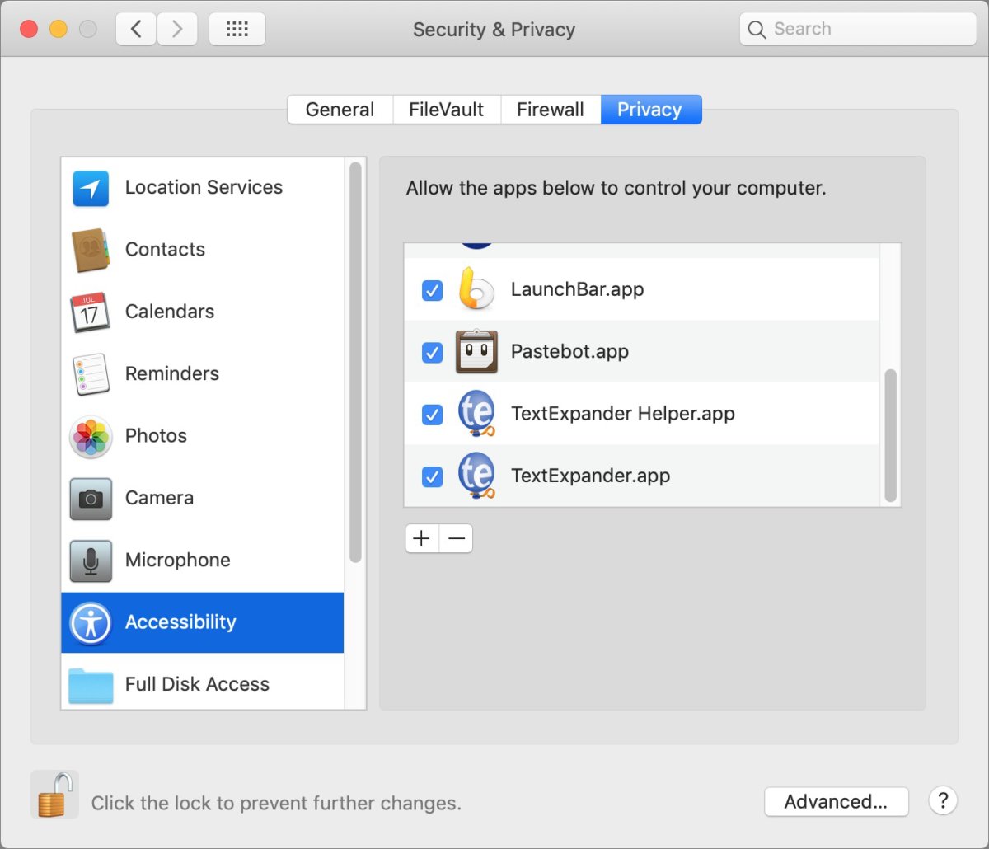The height and width of the screenshot is (849, 989).
Task: Open the Firewall tab
Action: [550, 110]
